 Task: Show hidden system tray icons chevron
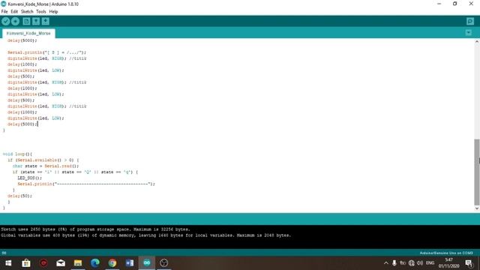point(386,263)
